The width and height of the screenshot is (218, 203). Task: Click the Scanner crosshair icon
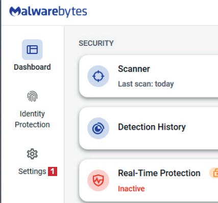(x=98, y=76)
